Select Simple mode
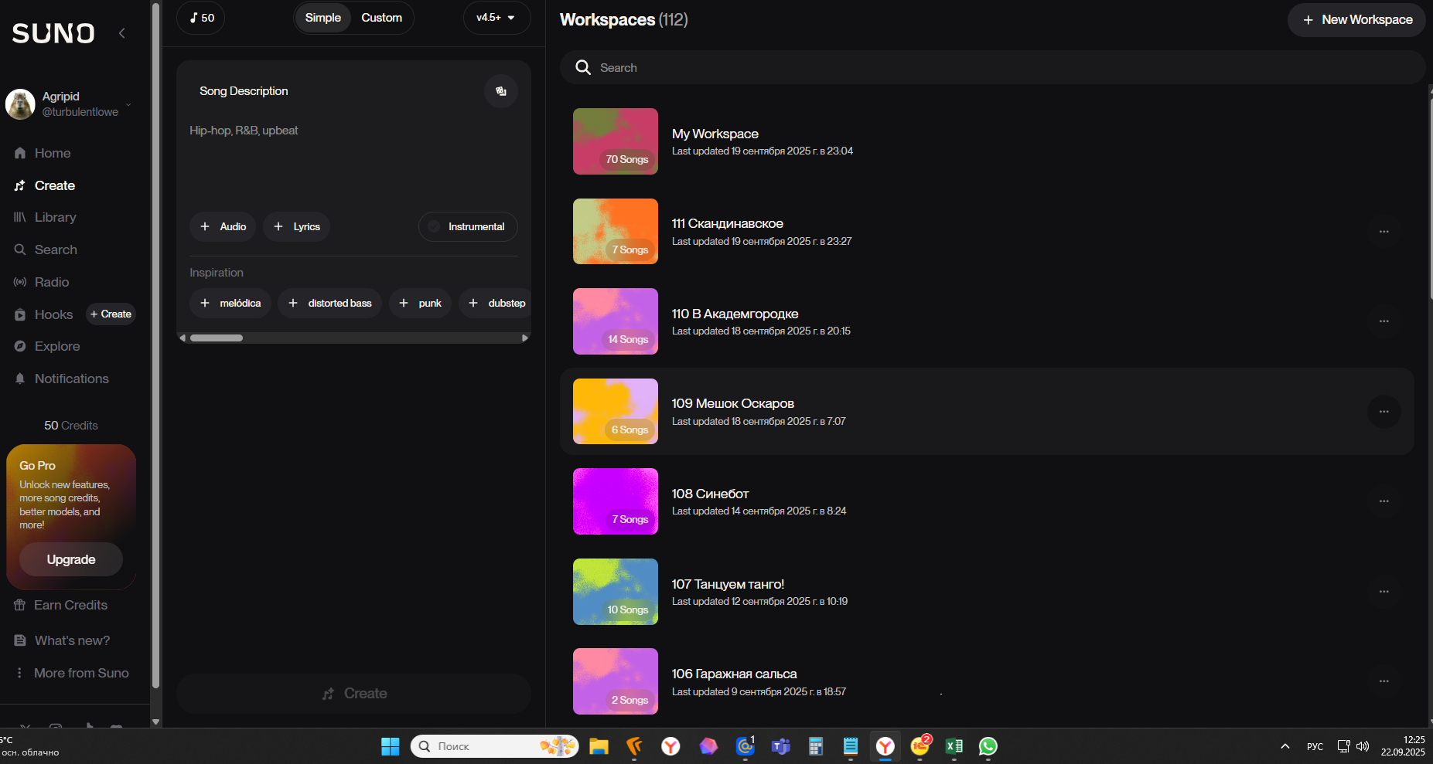This screenshot has height=764, width=1433. [x=322, y=18]
